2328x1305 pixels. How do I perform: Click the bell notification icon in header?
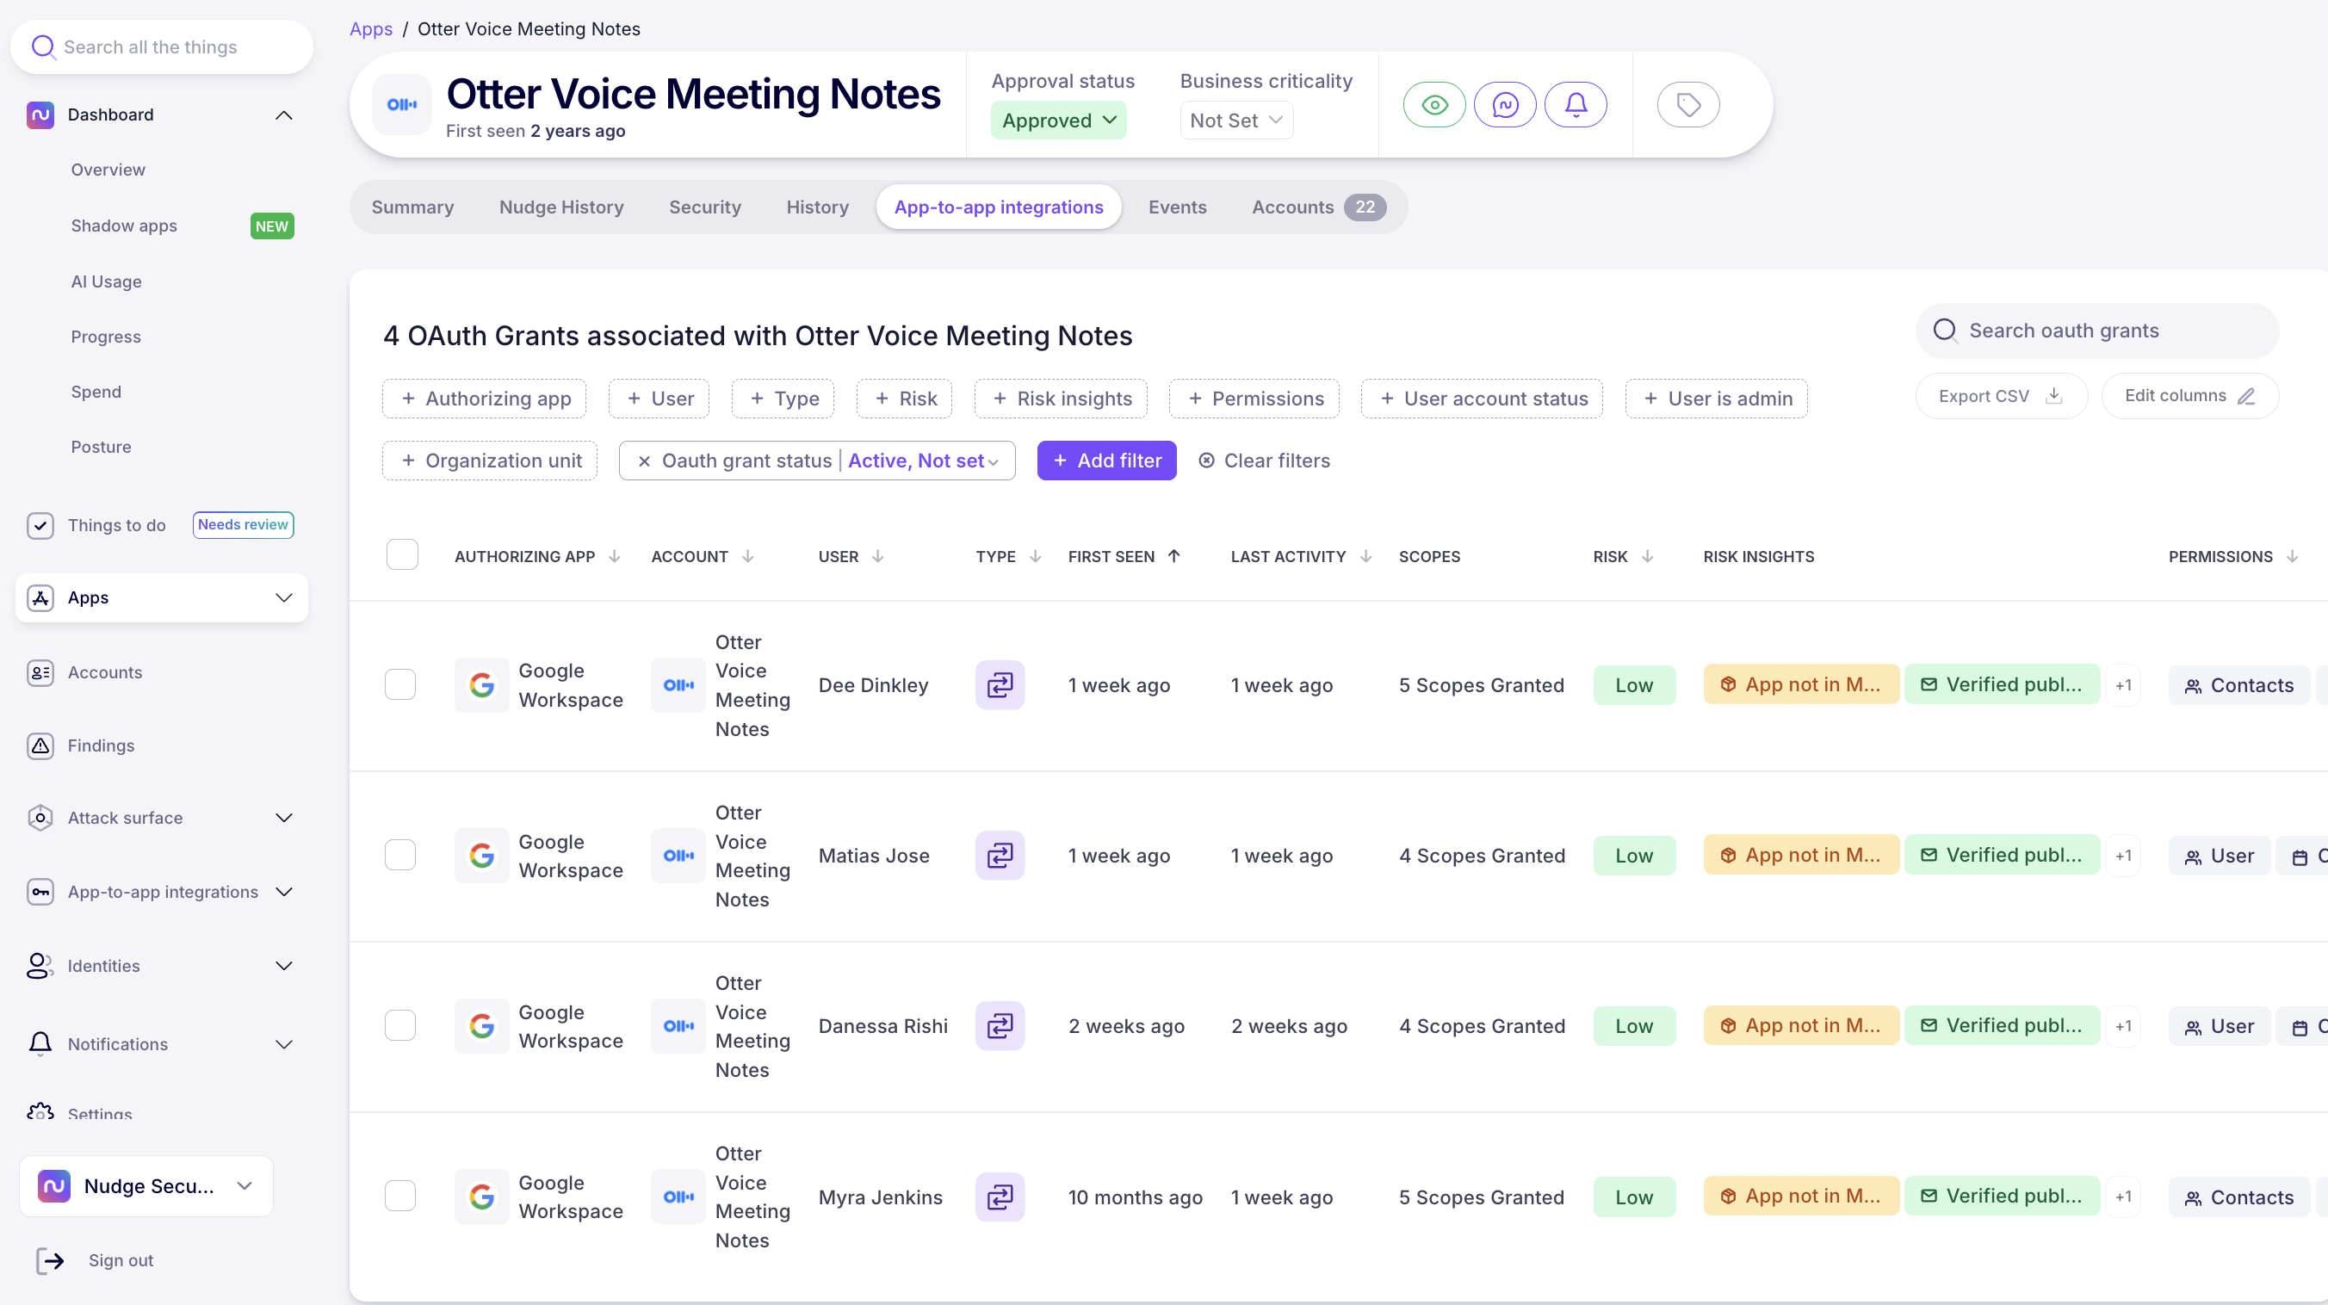tap(1576, 105)
